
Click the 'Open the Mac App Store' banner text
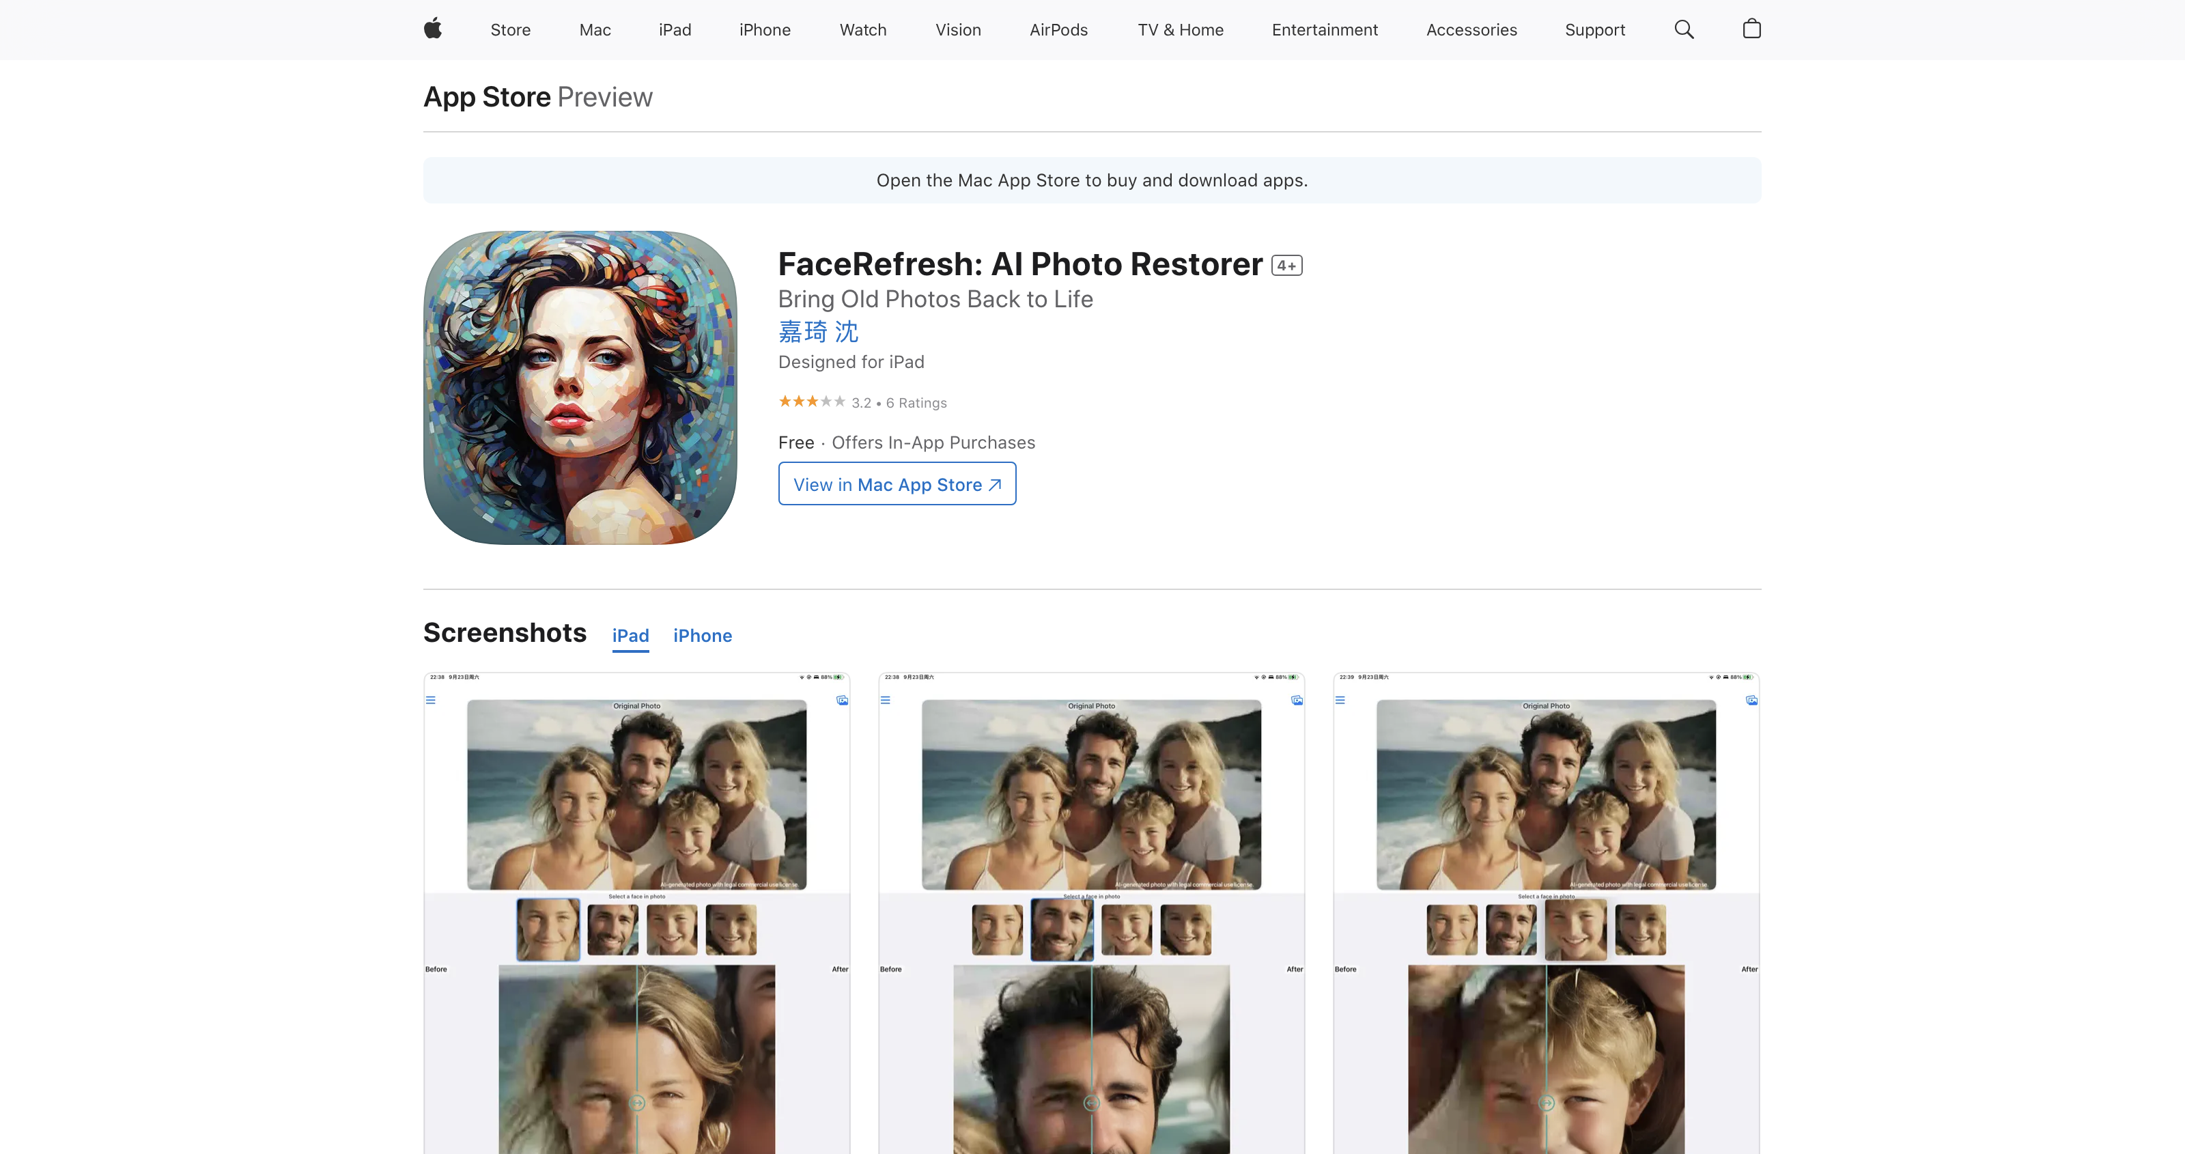(1092, 181)
